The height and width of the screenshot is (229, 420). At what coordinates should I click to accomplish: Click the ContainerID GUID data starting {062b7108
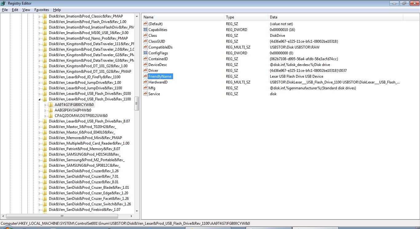pyautogui.click(x=304, y=59)
